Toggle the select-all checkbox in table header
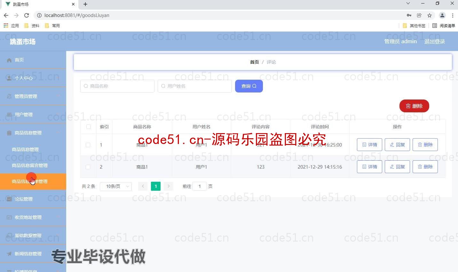The height and width of the screenshot is (272, 458). tap(89, 127)
